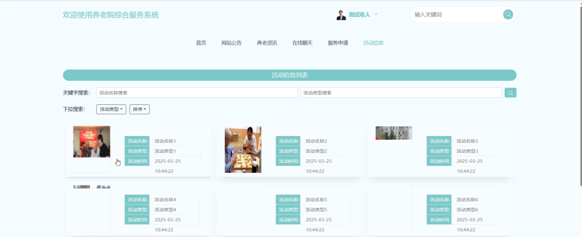582x237 pixels.
Task: Click the 下拉搜索: label
Action: 74,109
